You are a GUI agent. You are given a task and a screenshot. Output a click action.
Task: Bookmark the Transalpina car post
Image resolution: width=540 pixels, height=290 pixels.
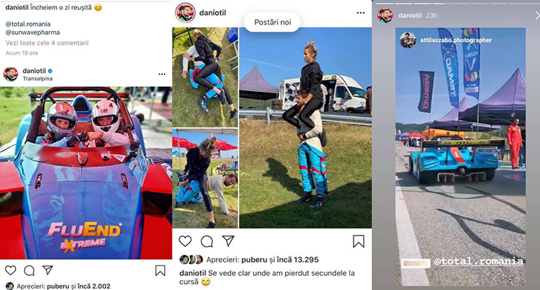click(160, 270)
